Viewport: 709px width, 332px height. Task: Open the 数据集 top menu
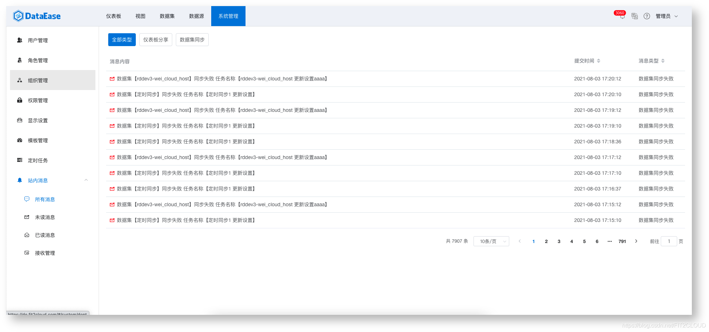pos(167,16)
